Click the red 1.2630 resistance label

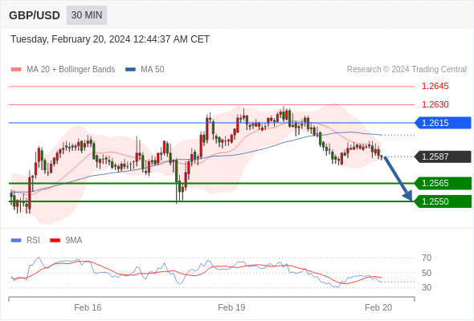(x=435, y=104)
